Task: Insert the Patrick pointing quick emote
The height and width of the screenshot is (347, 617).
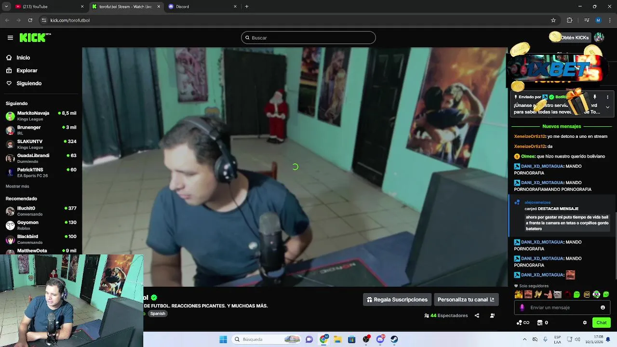Action: 548,294
